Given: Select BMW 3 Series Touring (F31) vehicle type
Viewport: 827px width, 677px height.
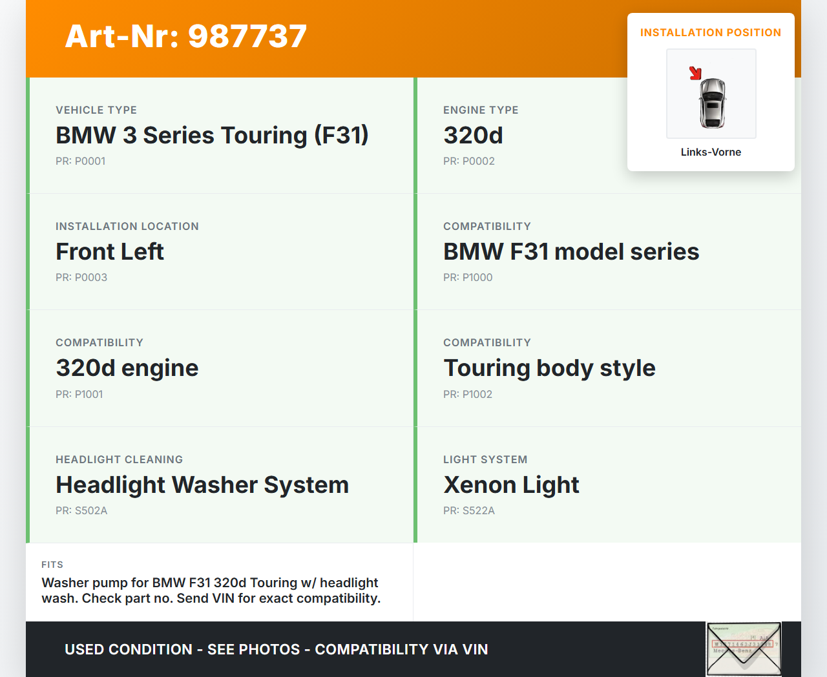Looking at the screenshot, I should [x=212, y=135].
